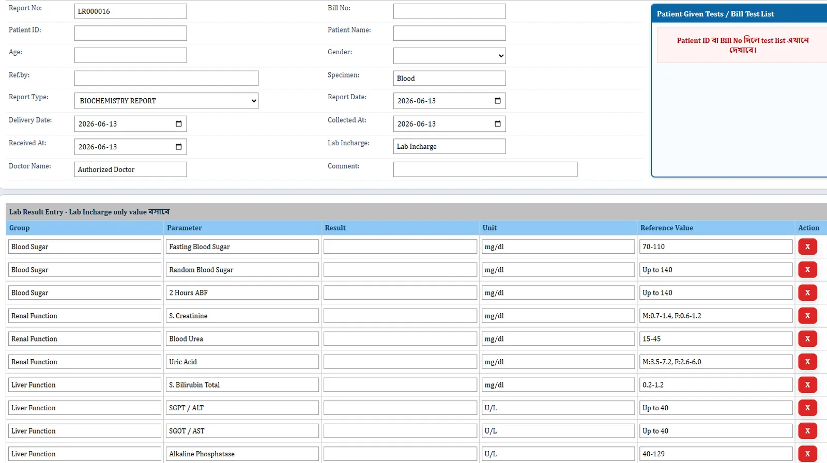Screen dimensions: 827x463
Task: Click the 'S. Bilirubin Total' parameter cell
Action: pyautogui.click(x=242, y=385)
